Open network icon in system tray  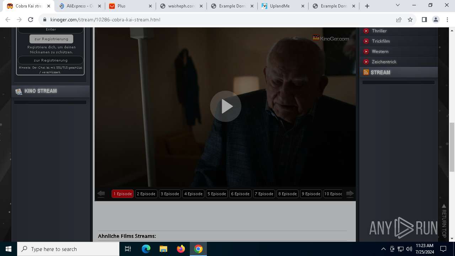coord(401,249)
